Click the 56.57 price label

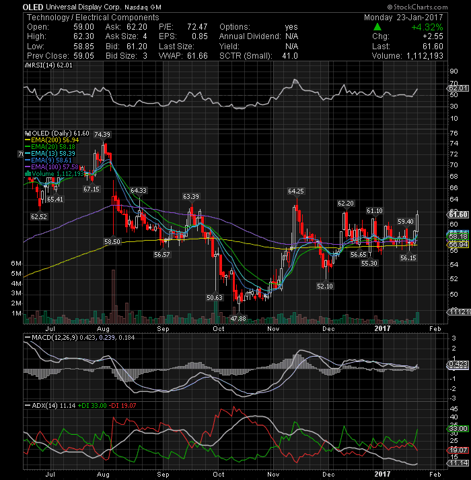pyautogui.click(x=162, y=254)
